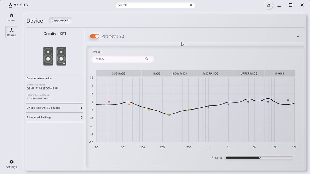Screen dimensions: 310x174
Task: Click the Nexus logo
Action: (18, 5)
